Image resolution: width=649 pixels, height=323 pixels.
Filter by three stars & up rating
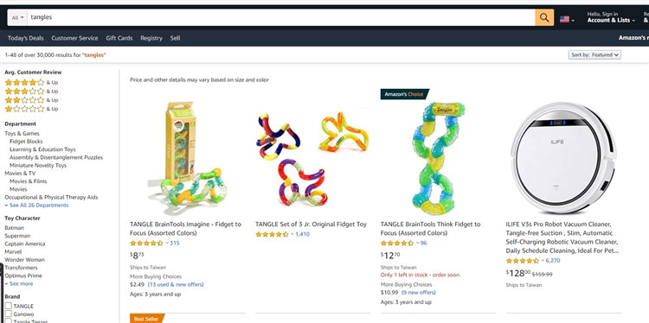(31, 92)
